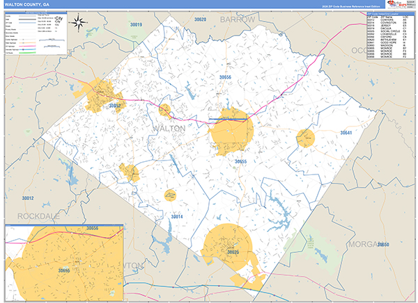Click the pink US Highway legend line
Viewport: 418px width, 303px height.
coord(27,47)
